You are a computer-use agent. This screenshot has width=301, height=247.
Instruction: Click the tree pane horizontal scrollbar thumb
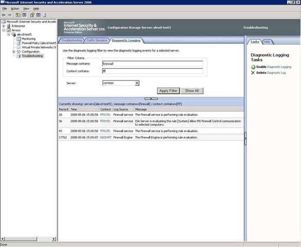tap(21, 239)
